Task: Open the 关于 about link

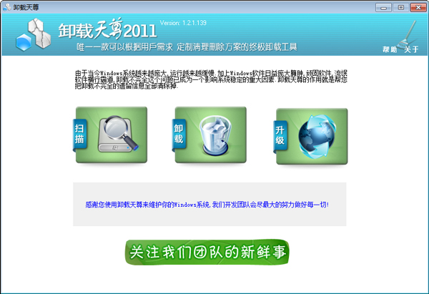Action: pos(412,49)
